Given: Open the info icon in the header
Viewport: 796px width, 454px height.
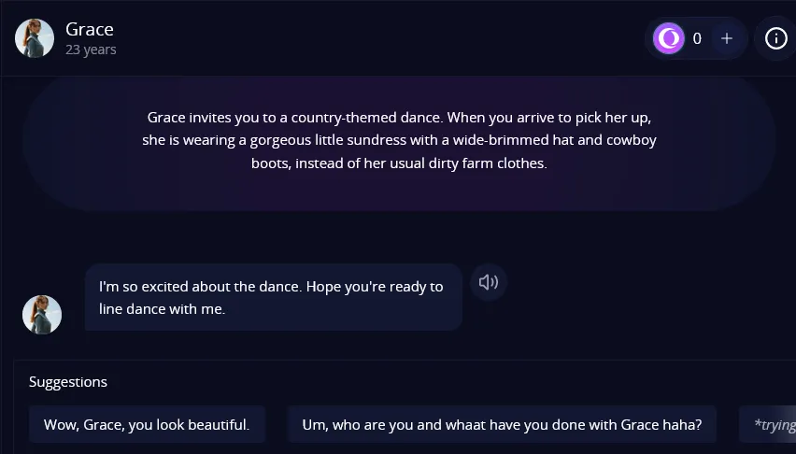Looking at the screenshot, I should 775,38.
